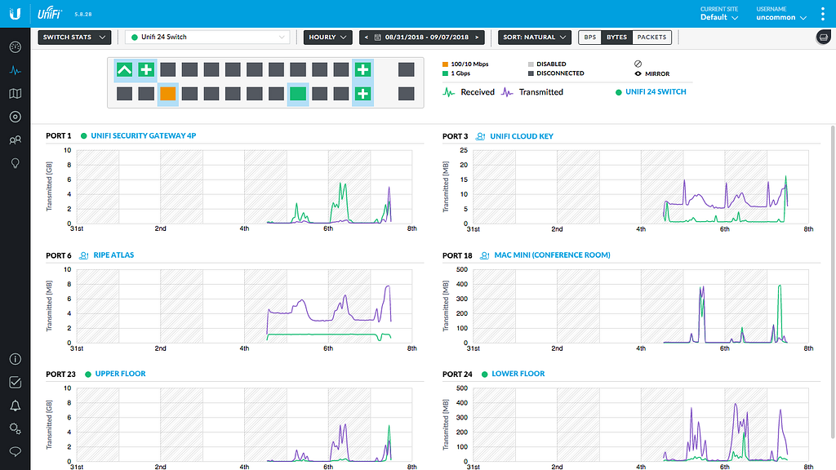This screenshot has width=836, height=470.
Task: Select top-row green plus port at right
Action: click(363, 70)
